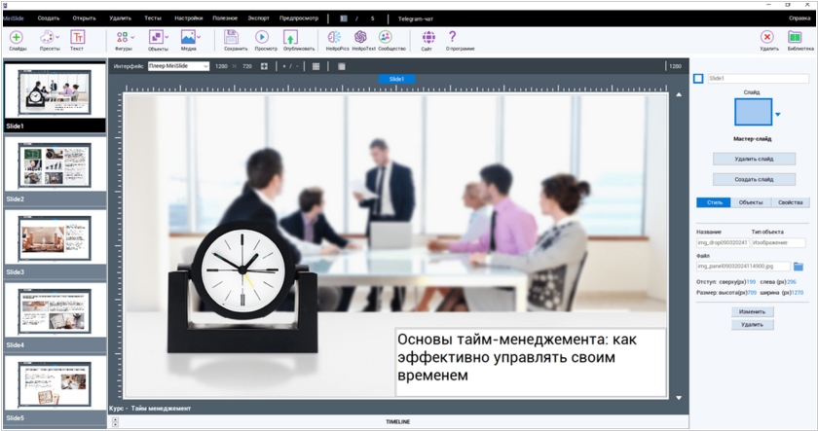Viewport: 818px width, 431px height.
Task: Expand the Пресеты dropdown arrow
Action: [57, 38]
